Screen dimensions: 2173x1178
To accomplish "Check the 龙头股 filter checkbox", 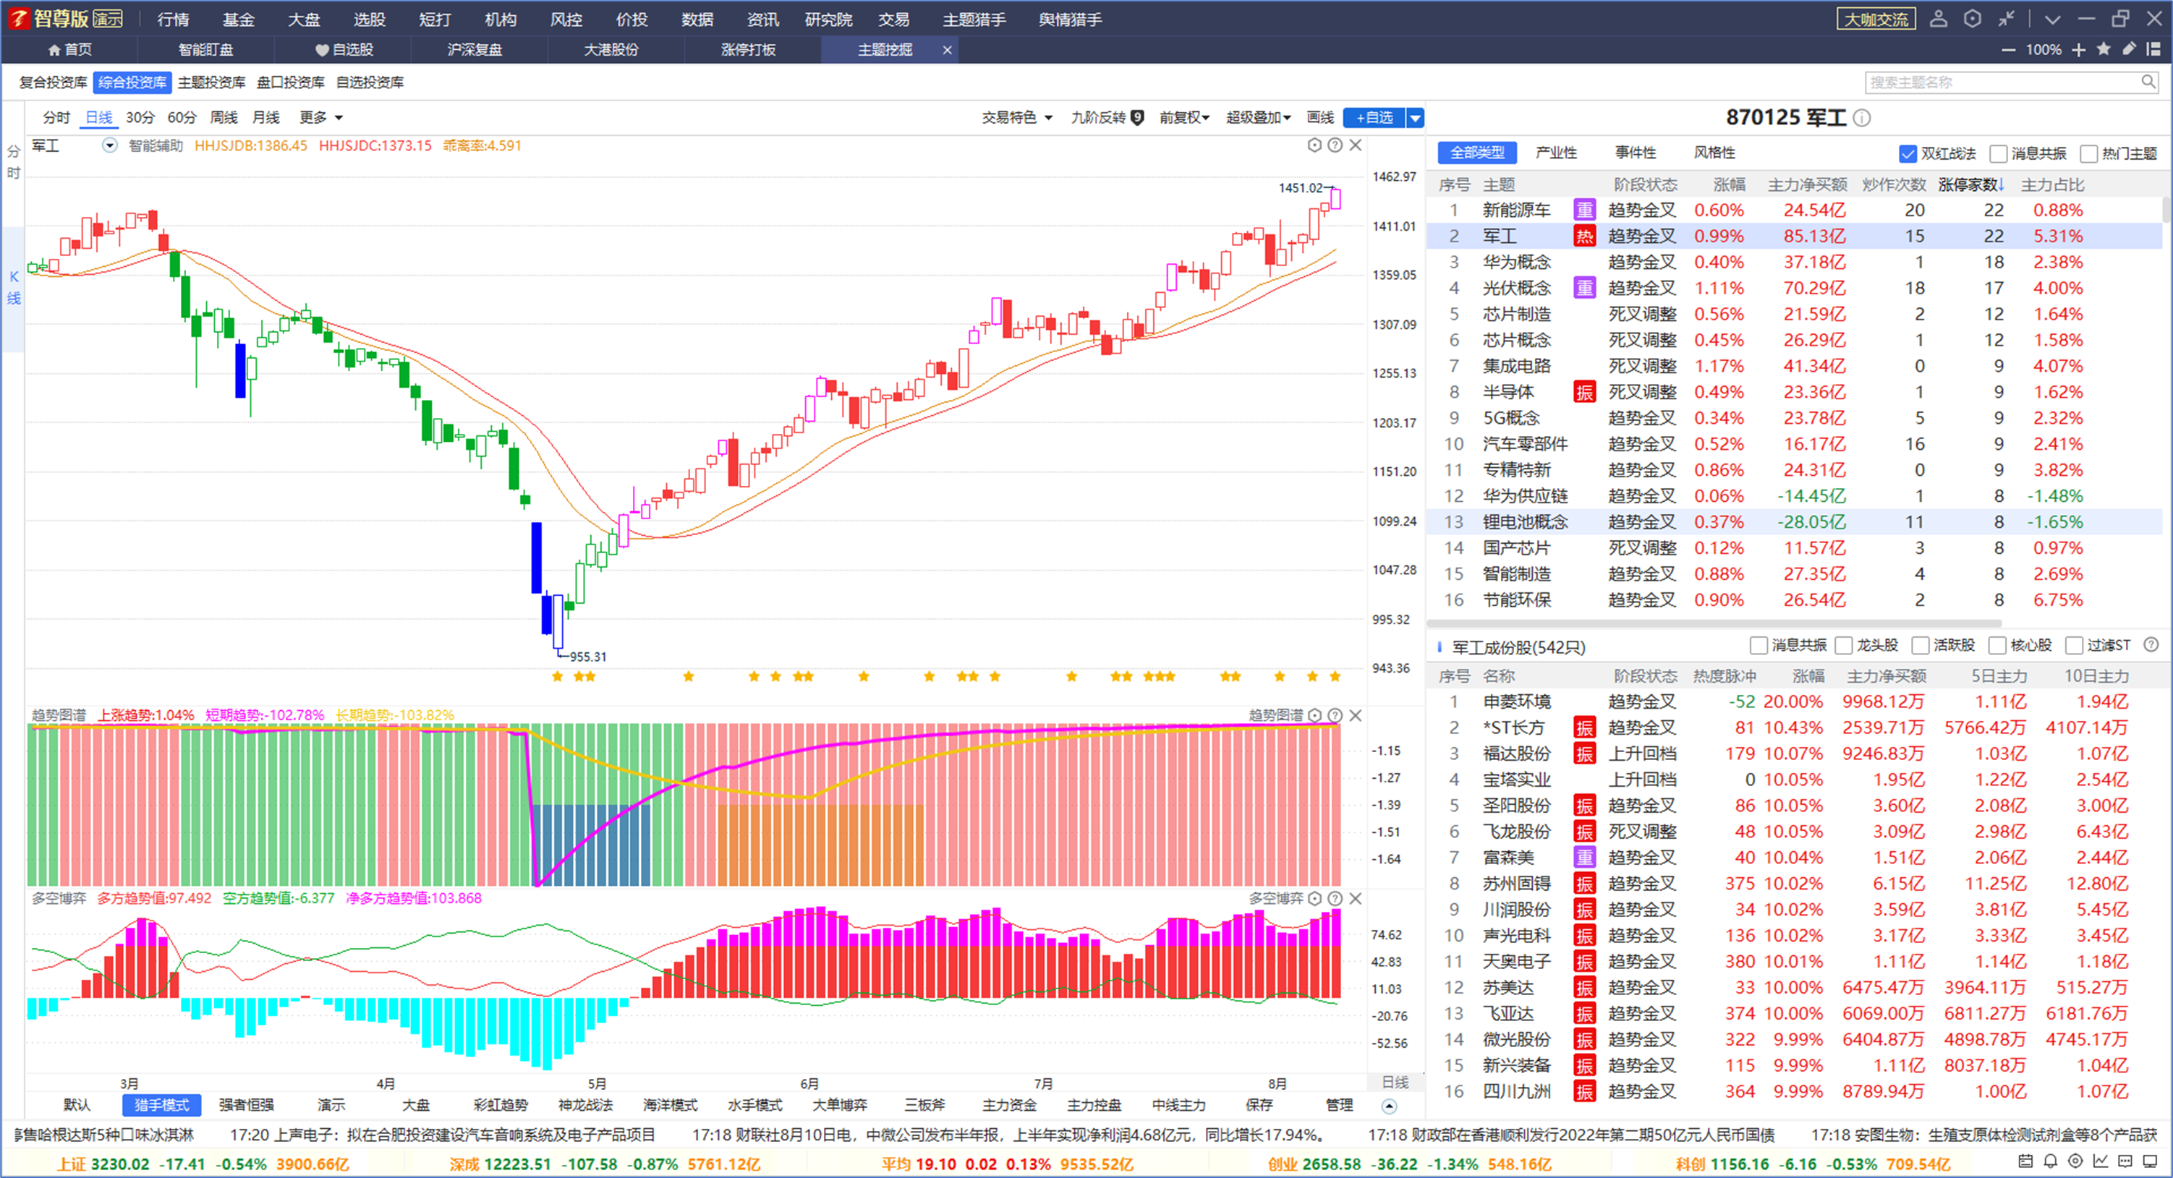I will click(x=1843, y=645).
